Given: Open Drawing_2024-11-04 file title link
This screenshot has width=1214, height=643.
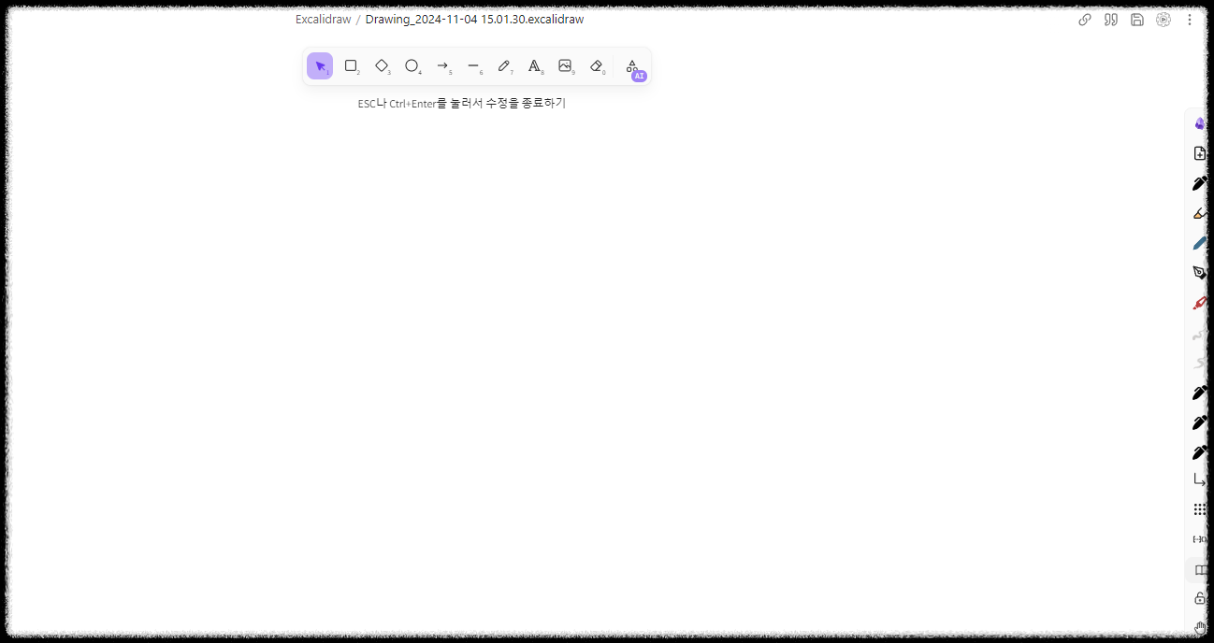Looking at the screenshot, I should pyautogui.click(x=474, y=19).
